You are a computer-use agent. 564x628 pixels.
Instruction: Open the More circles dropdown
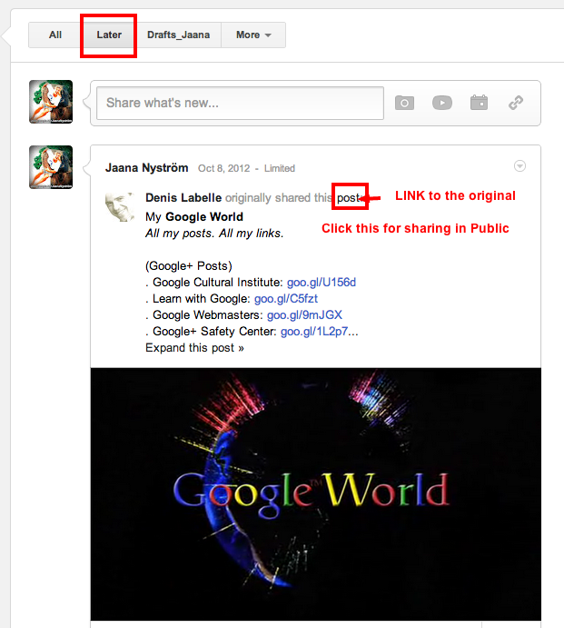253,35
